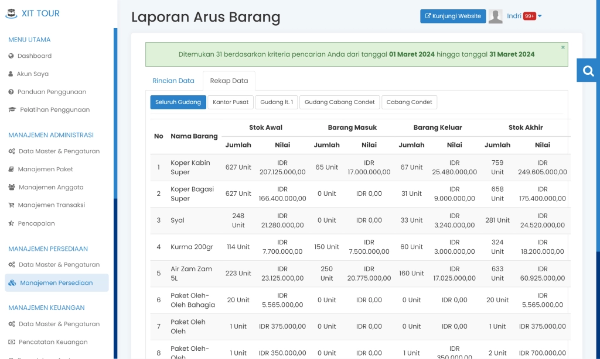Select the Cabang Condet filter
600x359 pixels.
[x=409, y=102]
